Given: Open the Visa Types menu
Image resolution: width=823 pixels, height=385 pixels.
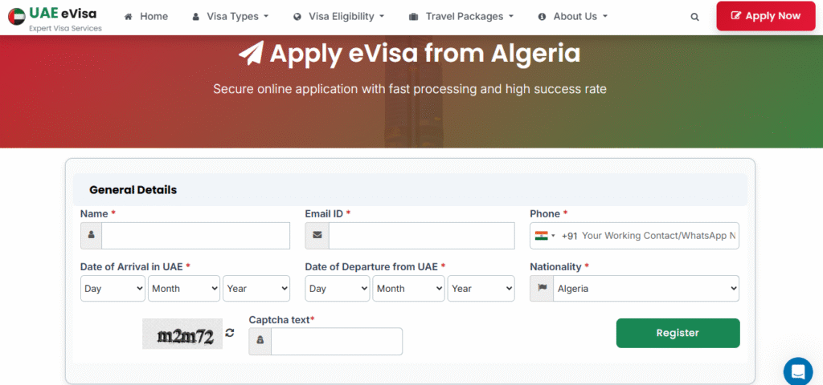Looking at the screenshot, I should click(231, 16).
